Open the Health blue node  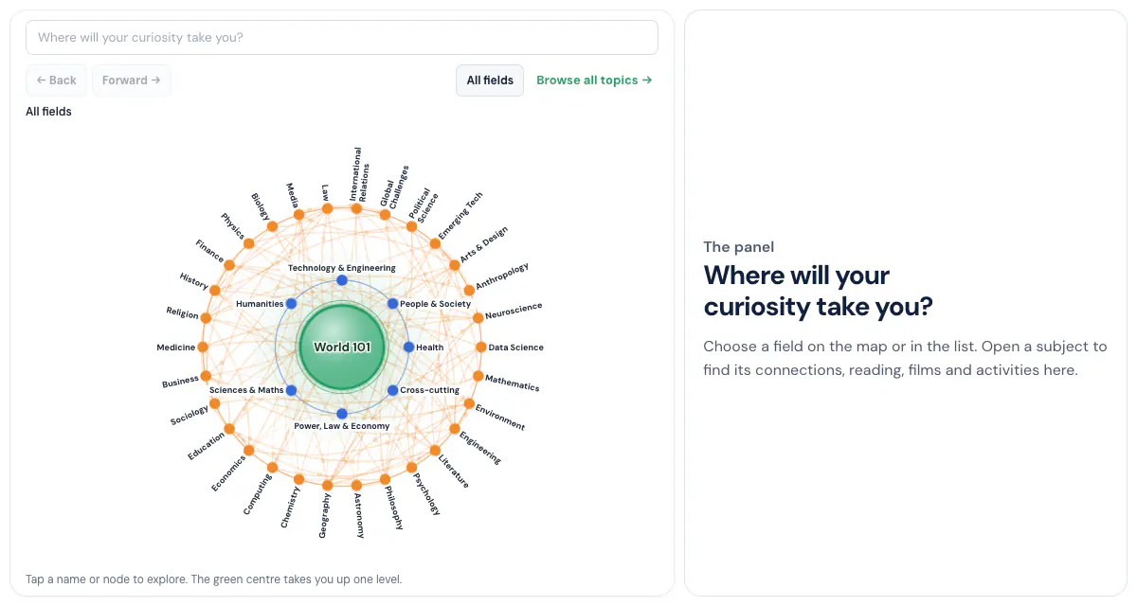click(408, 347)
